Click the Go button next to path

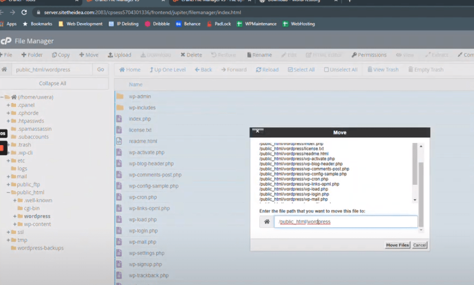pos(100,70)
